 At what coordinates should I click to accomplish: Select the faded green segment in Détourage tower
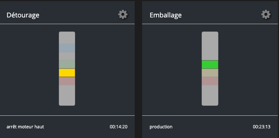pyautogui.click(x=67, y=65)
